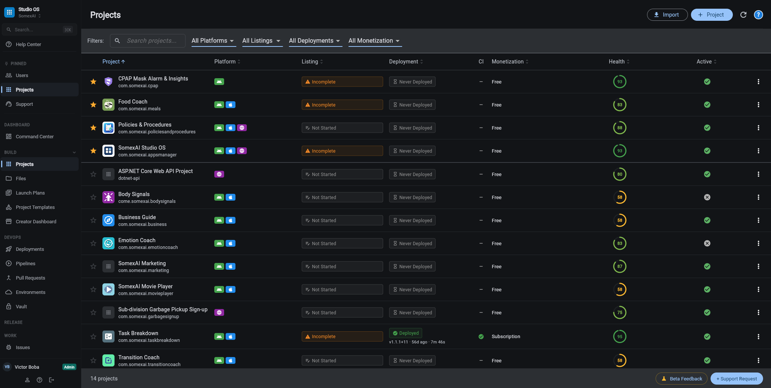Click the Import button
The width and height of the screenshot is (771, 388).
[667, 14]
